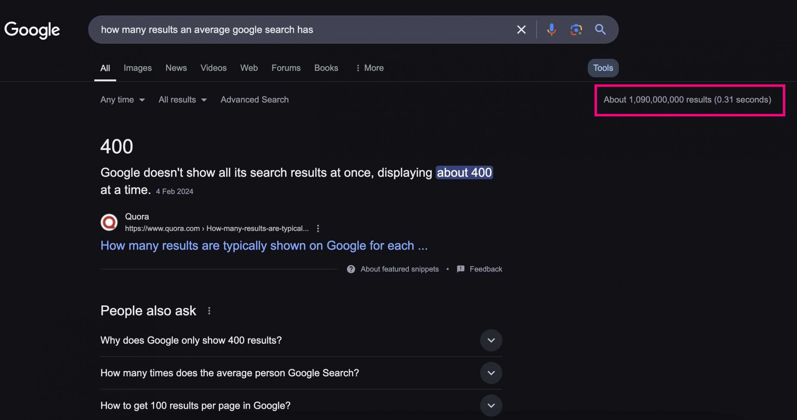Click About featured snippets help icon

click(351, 269)
